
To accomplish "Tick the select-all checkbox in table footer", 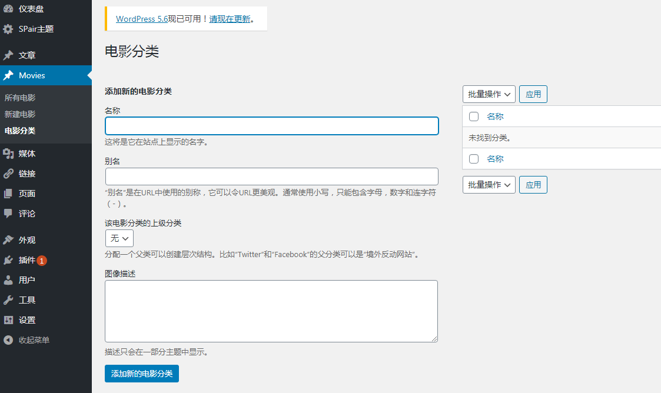I will (474, 159).
